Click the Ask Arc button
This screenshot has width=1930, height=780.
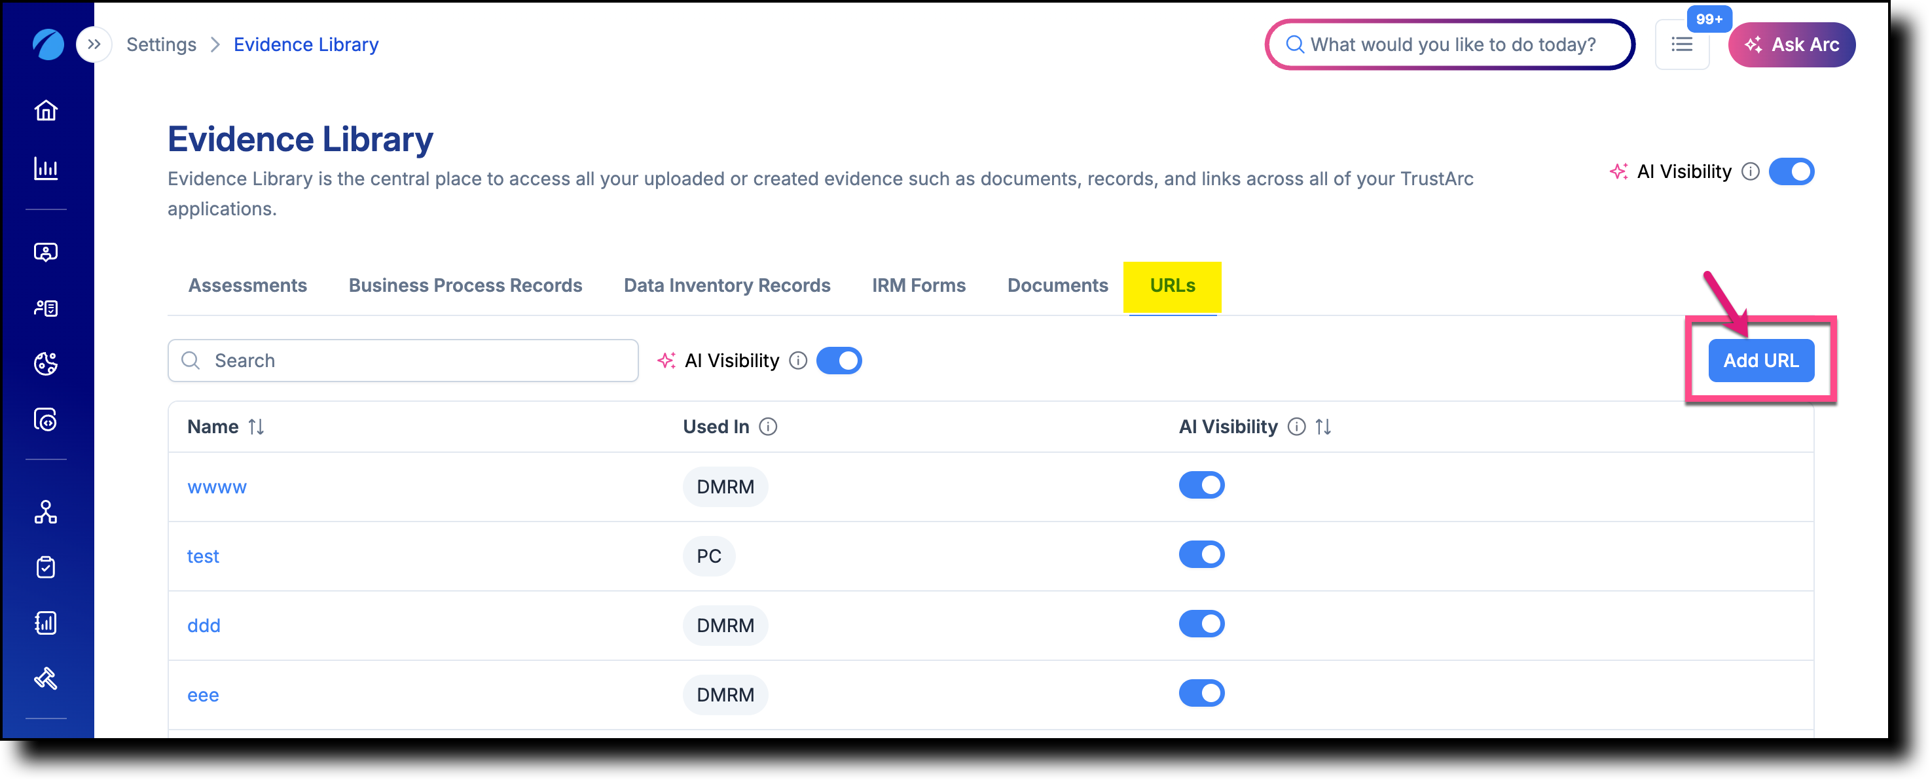[1791, 45]
